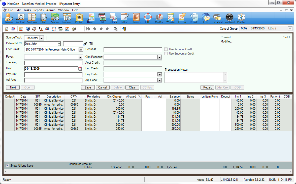Click into the Tracking field
Viewport: 296px width, 184px height.
point(53,63)
